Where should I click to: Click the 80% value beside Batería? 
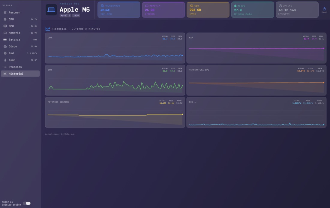click(35, 40)
